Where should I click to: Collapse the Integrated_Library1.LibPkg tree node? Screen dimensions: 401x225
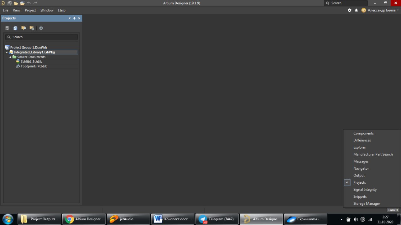point(7,52)
